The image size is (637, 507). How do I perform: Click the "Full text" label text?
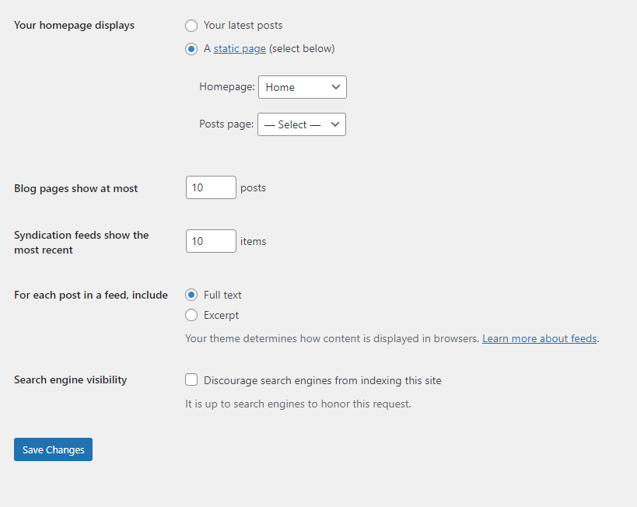tap(222, 295)
